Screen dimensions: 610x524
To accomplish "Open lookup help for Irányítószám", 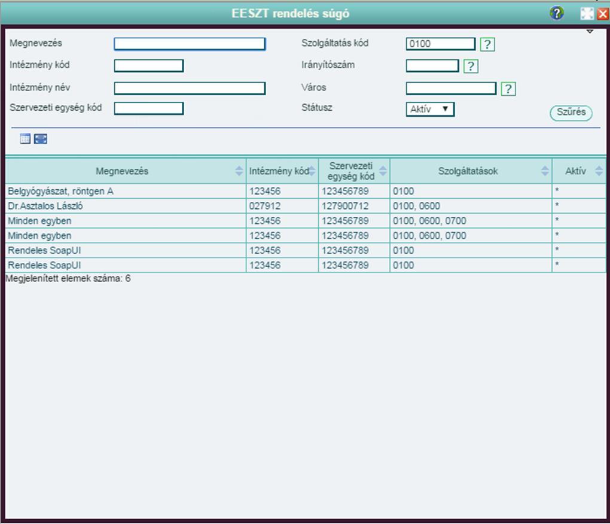I will (x=471, y=66).
